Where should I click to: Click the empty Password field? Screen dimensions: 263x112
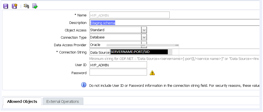pyautogui.click(x=118, y=72)
